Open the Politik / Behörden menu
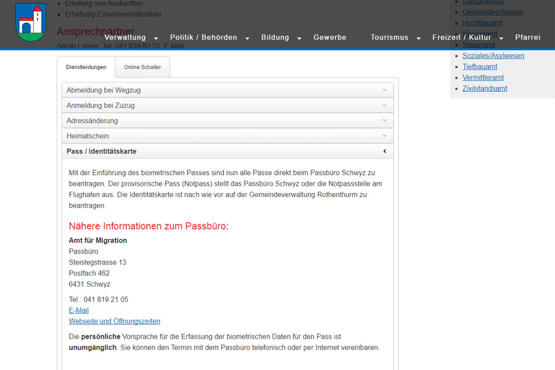This screenshot has width=555, height=370. pos(203,37)
